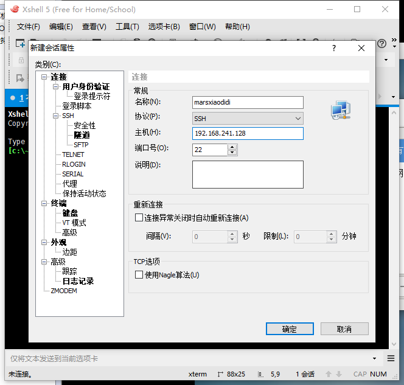Enable auto reconnect on abnormal close checkbox
The width and height of the screenshot is (404, 385).
coord(139,218)
